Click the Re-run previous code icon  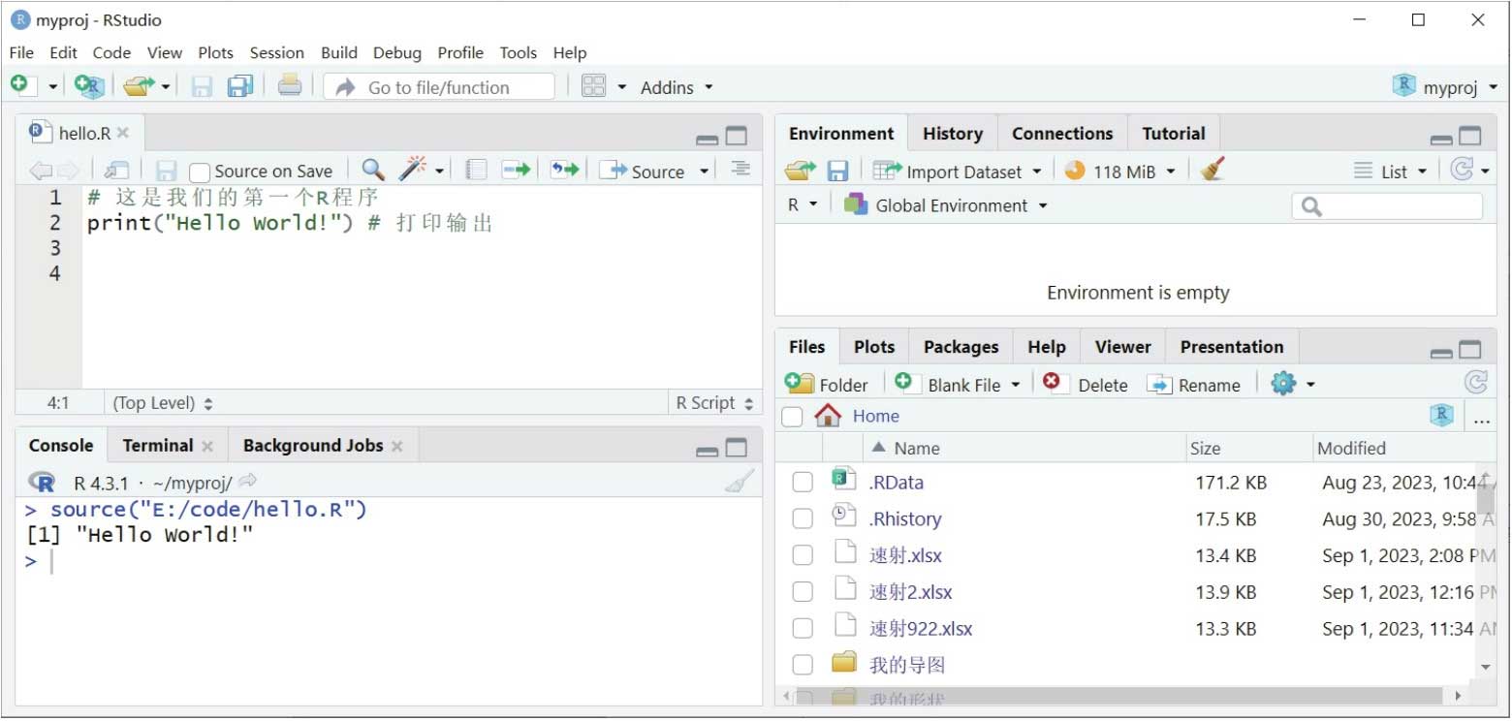coord(564,171)
